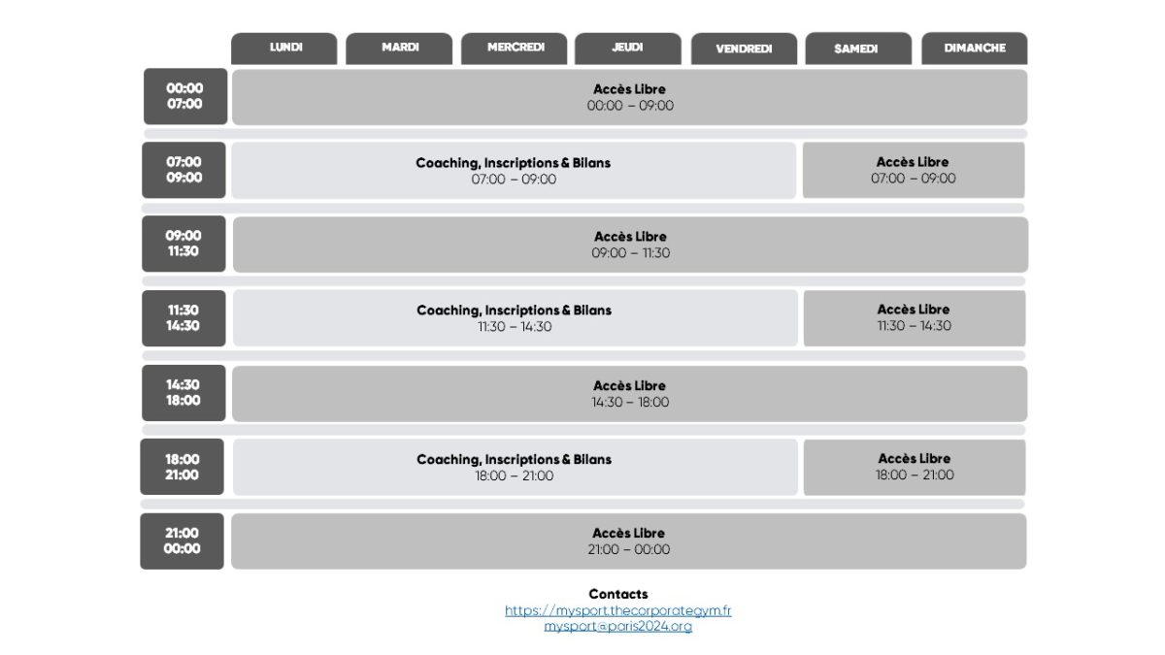Click the JEUDI day header

coord(627,49)
